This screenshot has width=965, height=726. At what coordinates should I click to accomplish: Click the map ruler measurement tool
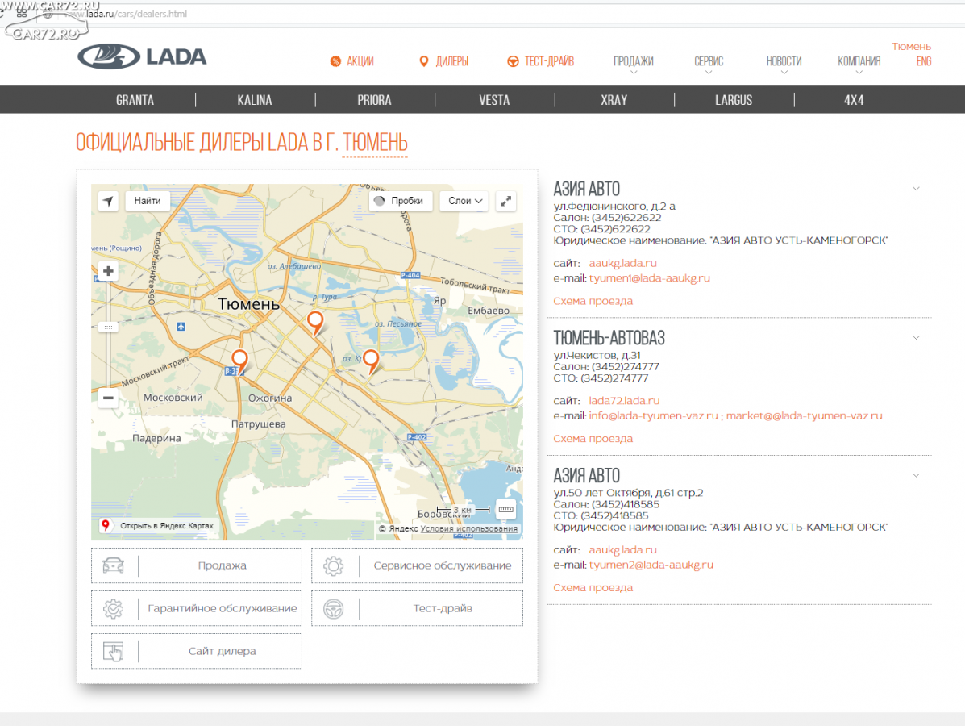(506, 509)
